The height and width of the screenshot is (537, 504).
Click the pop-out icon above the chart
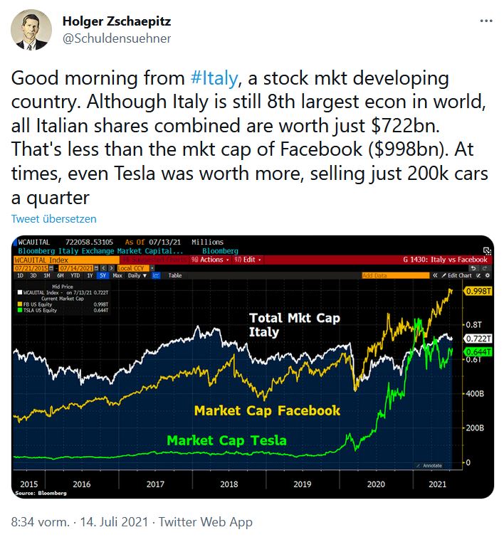tap(488, 251)
